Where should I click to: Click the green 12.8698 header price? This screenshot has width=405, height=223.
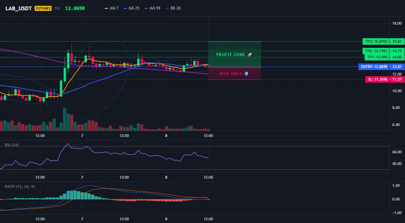[75, 8]
